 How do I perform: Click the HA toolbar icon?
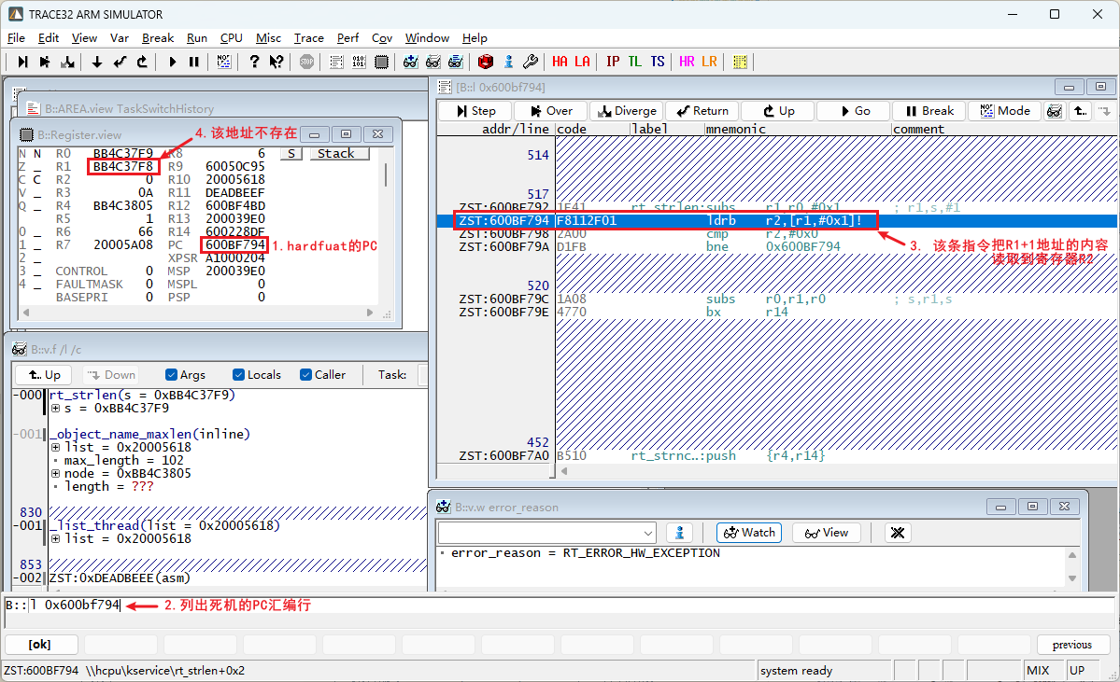560,63
